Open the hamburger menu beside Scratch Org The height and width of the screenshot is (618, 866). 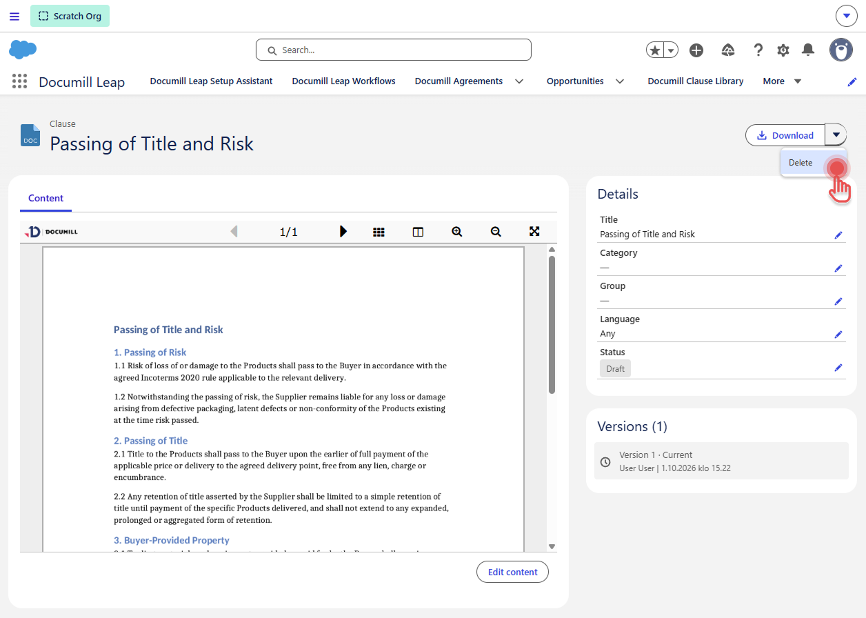point(14,16)
